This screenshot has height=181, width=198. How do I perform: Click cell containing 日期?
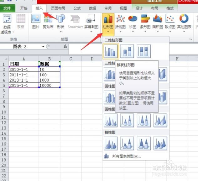pyautogui.click(x=24, y=64)
